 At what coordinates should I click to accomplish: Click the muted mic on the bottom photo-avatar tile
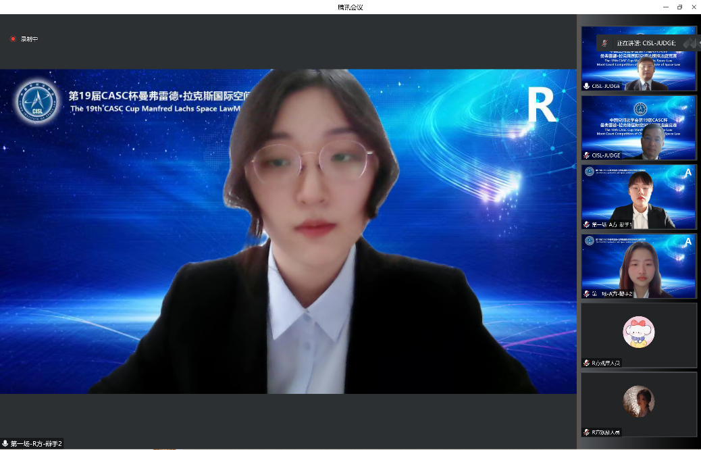pyautogui.click(x=587, y=432)
